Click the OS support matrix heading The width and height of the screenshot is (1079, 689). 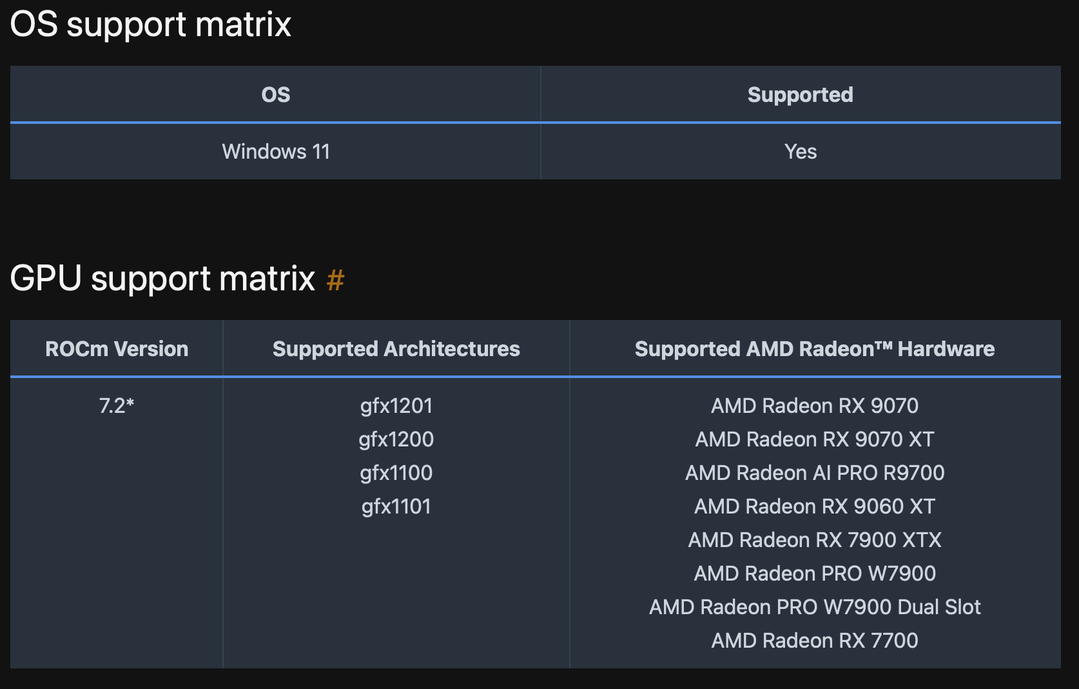pos(151,25)
